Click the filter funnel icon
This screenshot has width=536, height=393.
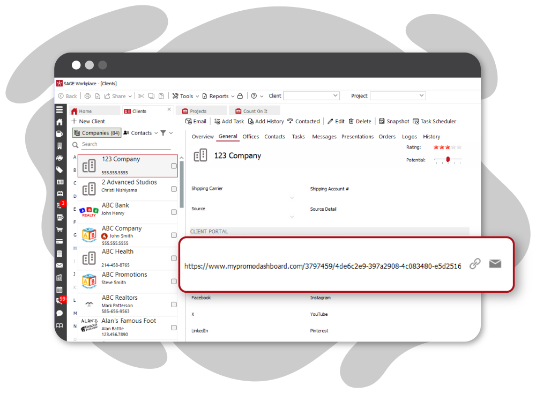[x=163, y=133]
